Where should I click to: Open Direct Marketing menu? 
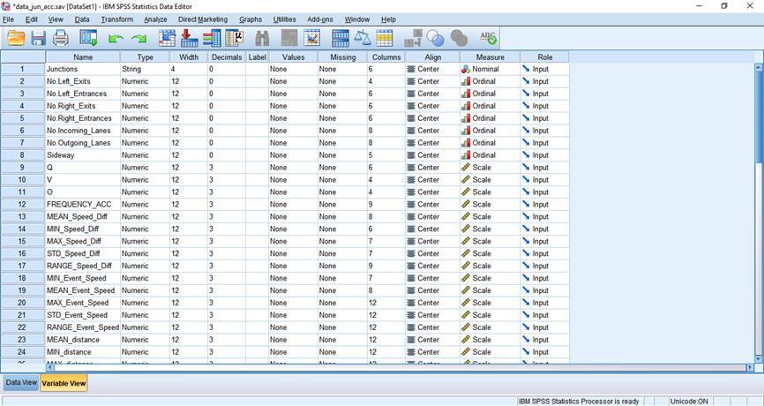coord(203,19)
